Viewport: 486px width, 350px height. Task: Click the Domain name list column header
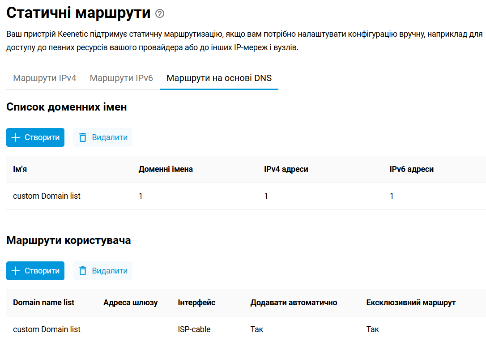click(x=44, y=303)
